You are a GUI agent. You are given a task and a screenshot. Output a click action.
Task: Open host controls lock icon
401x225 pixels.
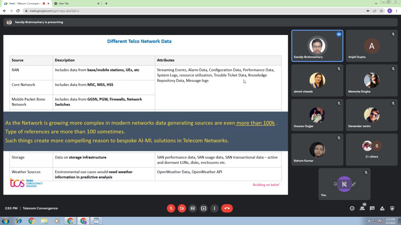[392, 208]
